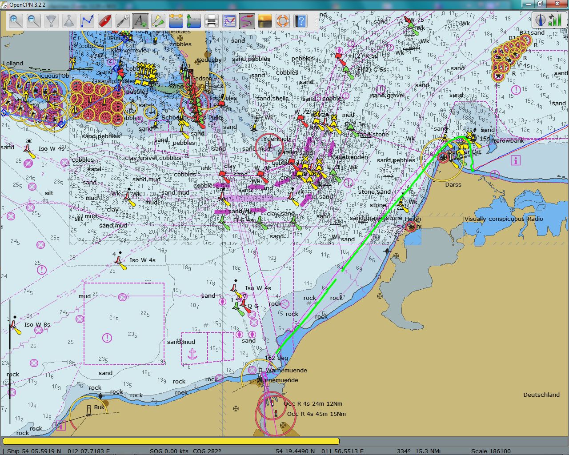This screenshot has height=455, width=569.
Task: Open Options with the wrench icon
Action: coord(123,20)
